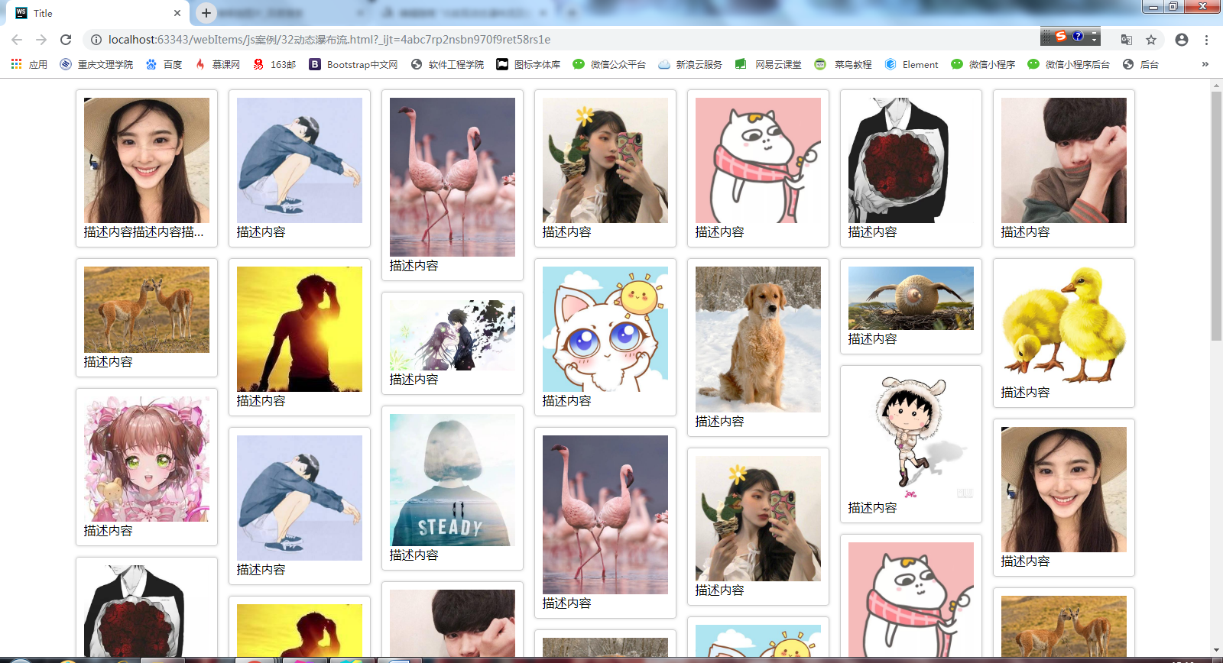Open the 软件工程学院 bookmark
Viewport: 1223px width, 663px height.
pos(447,65)
